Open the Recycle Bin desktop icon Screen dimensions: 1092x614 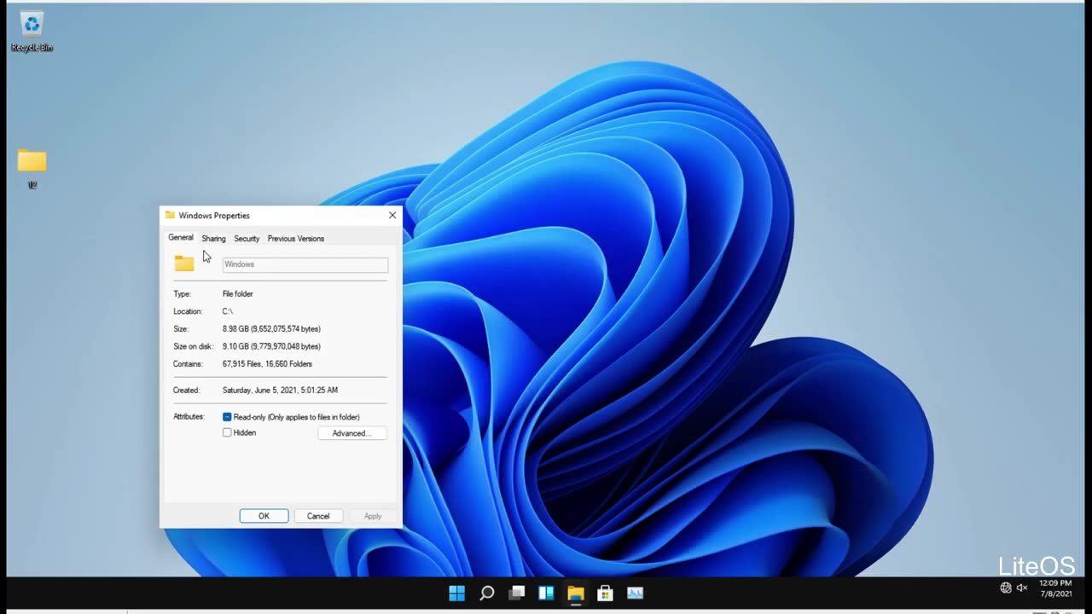(x=32, y=32)
